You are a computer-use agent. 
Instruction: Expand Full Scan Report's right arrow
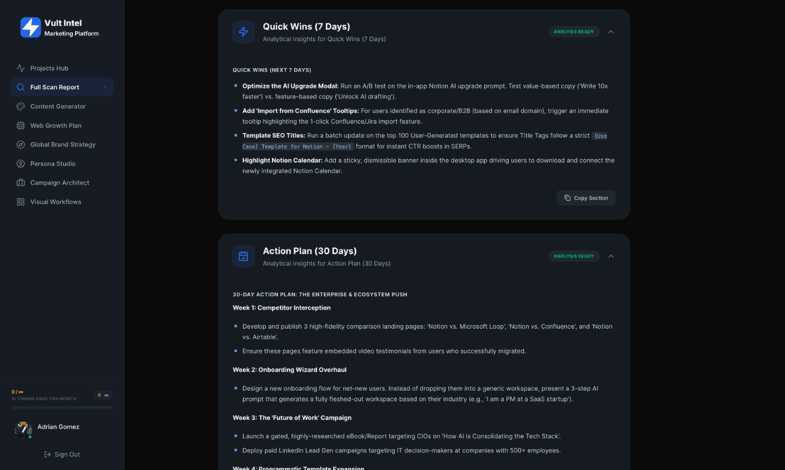(x=105, y=87)
